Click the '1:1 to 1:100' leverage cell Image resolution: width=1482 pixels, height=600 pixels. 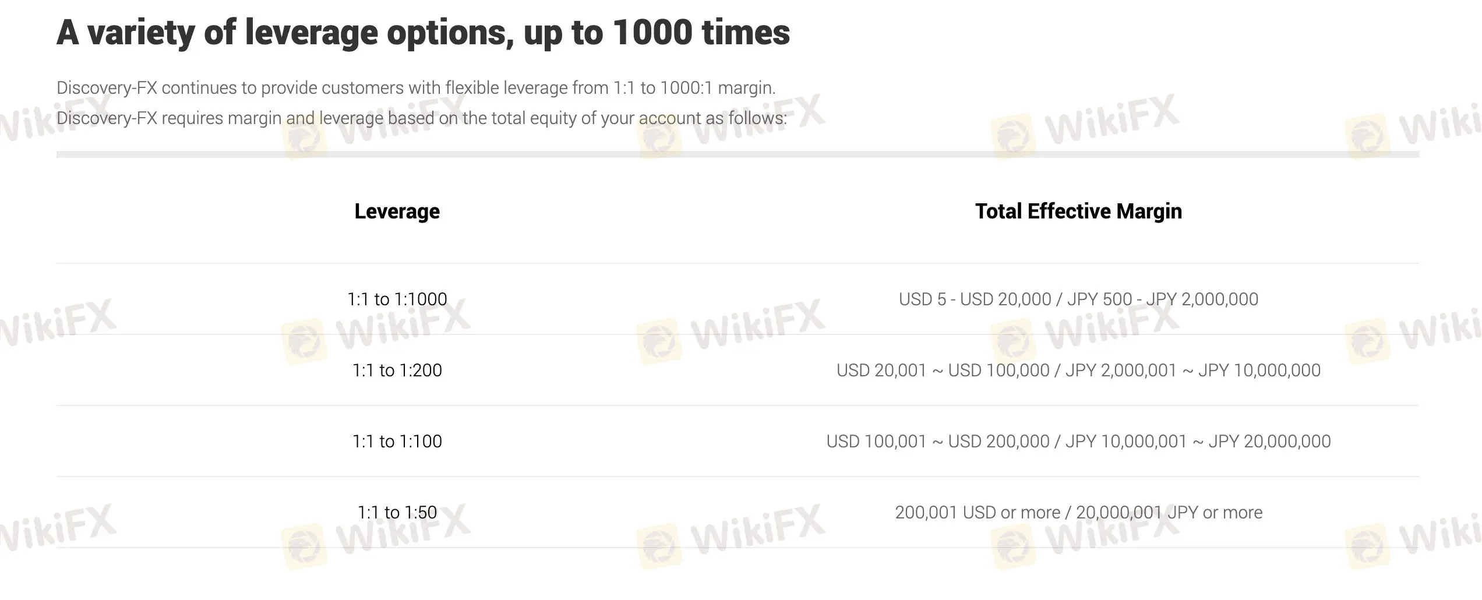(x=397, y=442)
